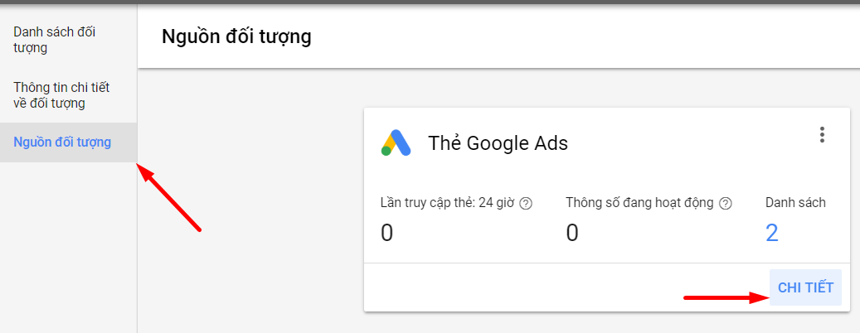
Task: Open the blue "2" lists link
Action: tap(772, 233)
